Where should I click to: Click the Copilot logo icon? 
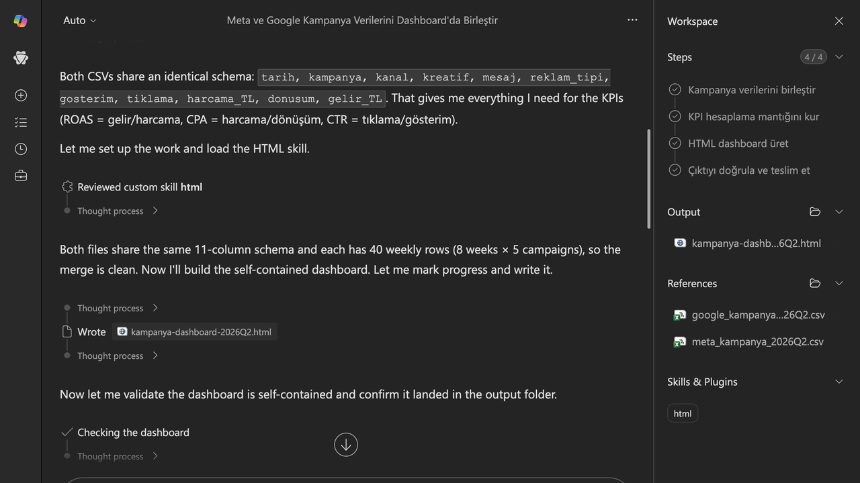(x=20, y=21)
